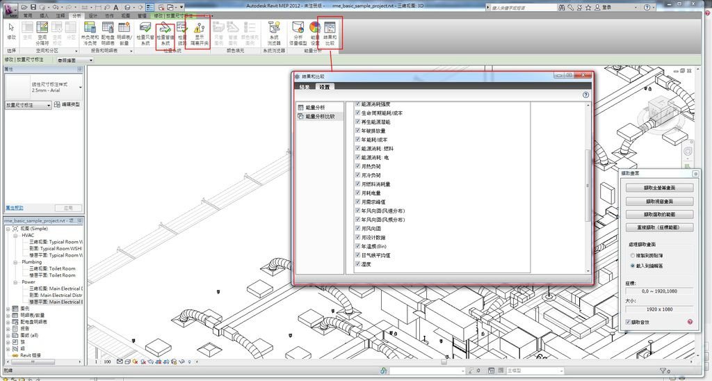Switch to the 分析 ribbon tab
712x381 pixels.
76,16
